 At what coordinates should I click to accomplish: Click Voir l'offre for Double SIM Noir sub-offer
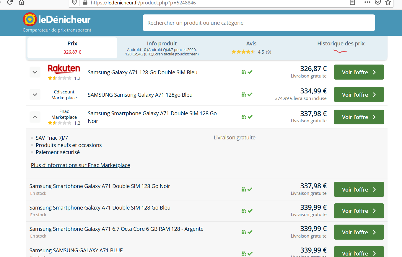(x=359, y=190)
